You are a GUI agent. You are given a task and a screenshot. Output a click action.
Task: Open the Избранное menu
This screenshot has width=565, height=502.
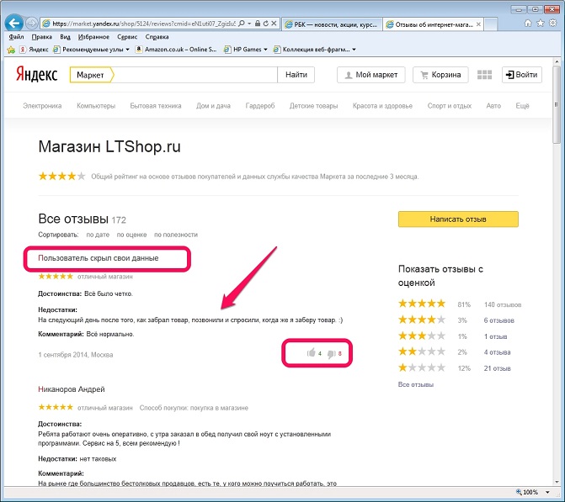pos(93,37)
